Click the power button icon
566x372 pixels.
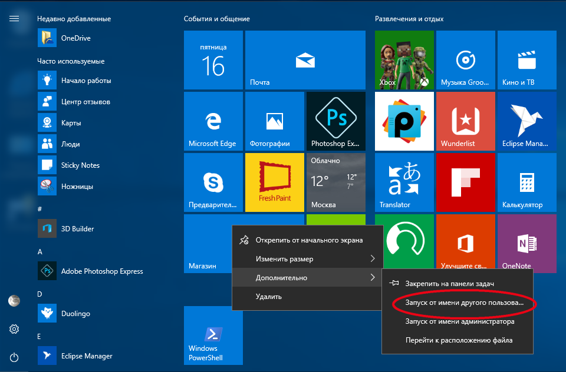tap(14, 357)
